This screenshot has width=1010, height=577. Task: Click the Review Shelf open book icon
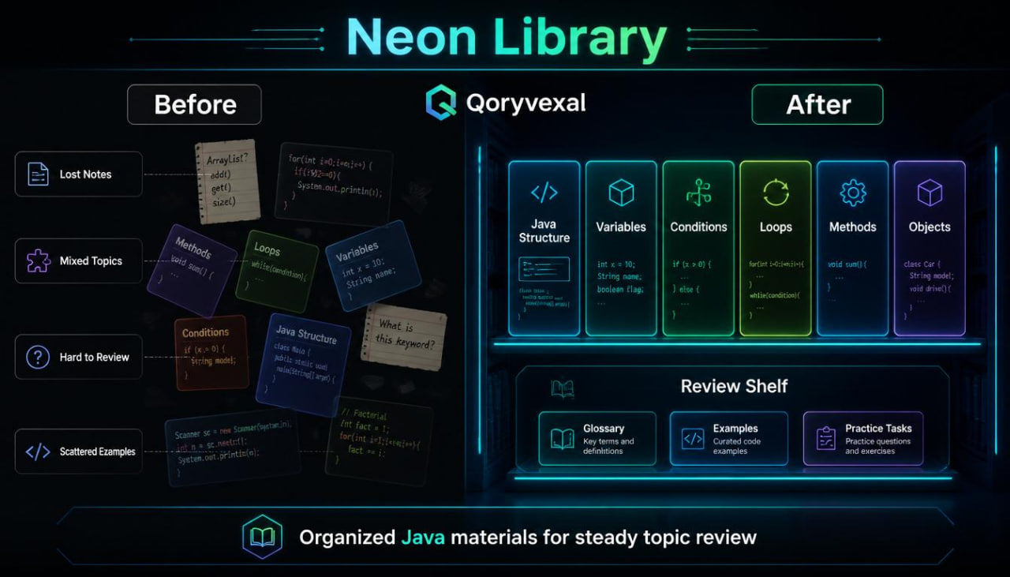pos(563,388)
